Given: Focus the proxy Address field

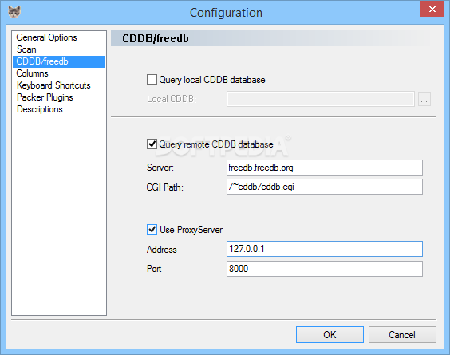Looking at the screenshot, I should [x=325, y=249].
